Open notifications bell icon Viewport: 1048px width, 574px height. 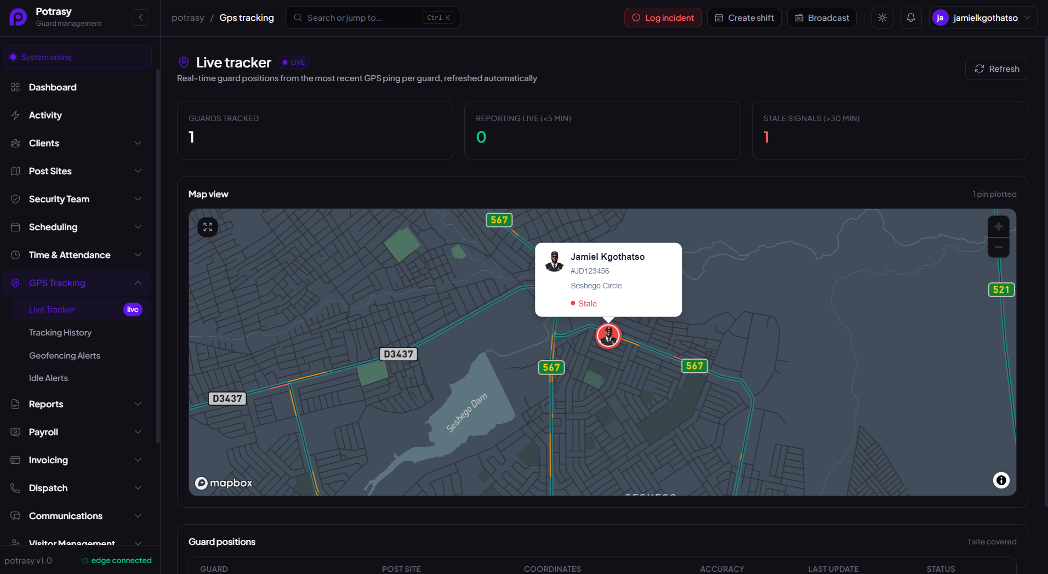[x=911, y=18]
